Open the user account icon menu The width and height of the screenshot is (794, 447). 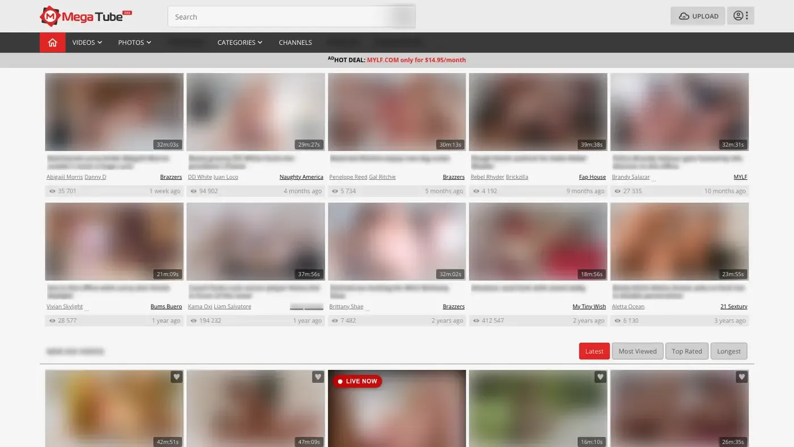click(738, 16)
